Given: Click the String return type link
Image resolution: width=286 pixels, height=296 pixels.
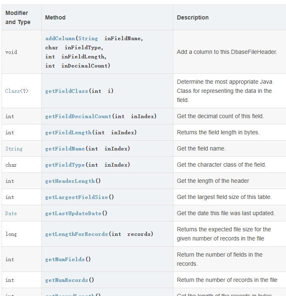Looking at the screenshot, I should pyautogui.click(x=14, y=149).
